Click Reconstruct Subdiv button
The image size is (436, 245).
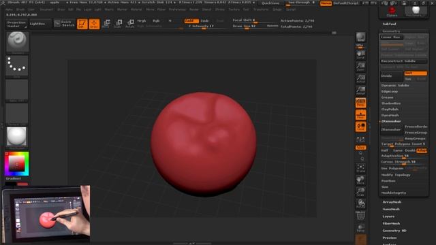[403, 61]
